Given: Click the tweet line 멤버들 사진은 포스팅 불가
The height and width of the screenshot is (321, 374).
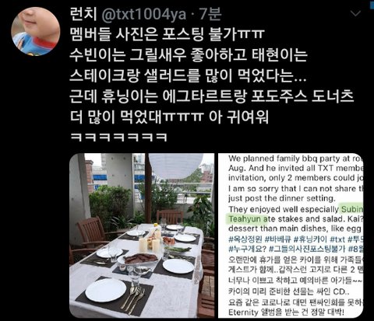Looking at the screenshot, I should (x=167, y=34).
